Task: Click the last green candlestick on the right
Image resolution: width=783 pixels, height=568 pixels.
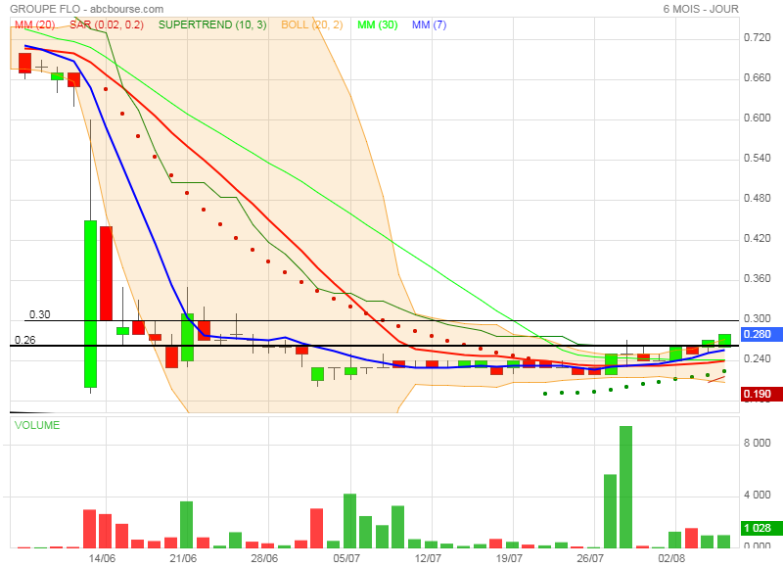Action: click(724, 340)
